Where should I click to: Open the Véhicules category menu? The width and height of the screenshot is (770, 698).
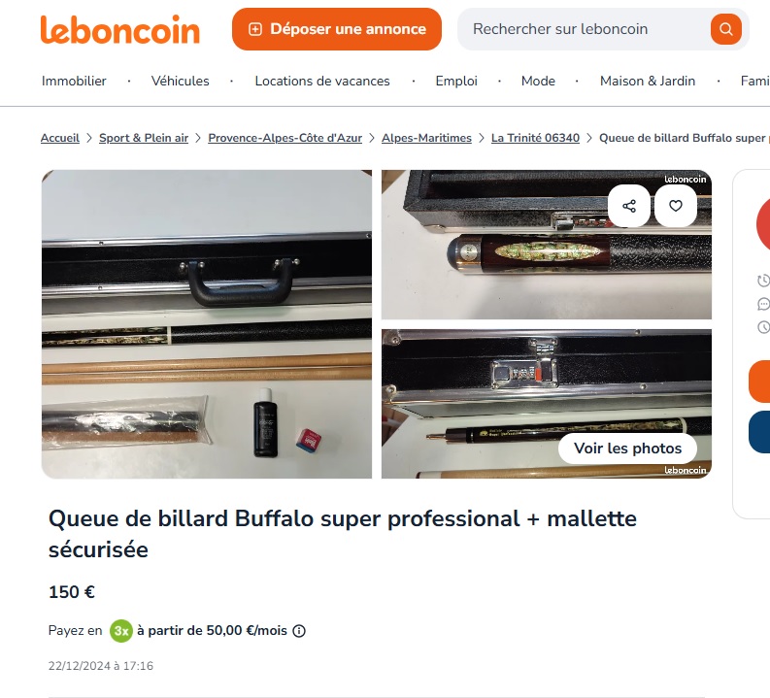(x=181, y=81)
